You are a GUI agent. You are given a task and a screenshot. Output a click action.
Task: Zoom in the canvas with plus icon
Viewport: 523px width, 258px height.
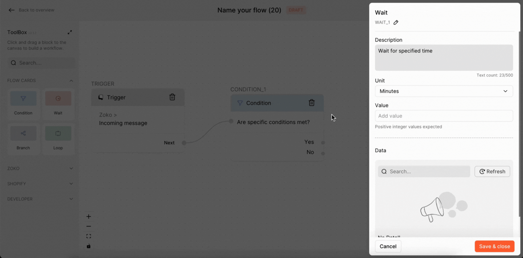point(89,217)
